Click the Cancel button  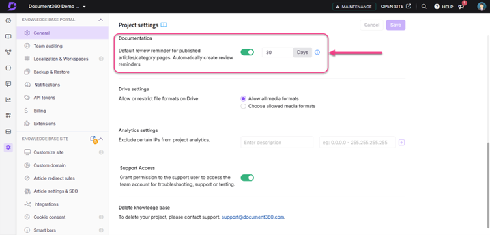(371, 25)
